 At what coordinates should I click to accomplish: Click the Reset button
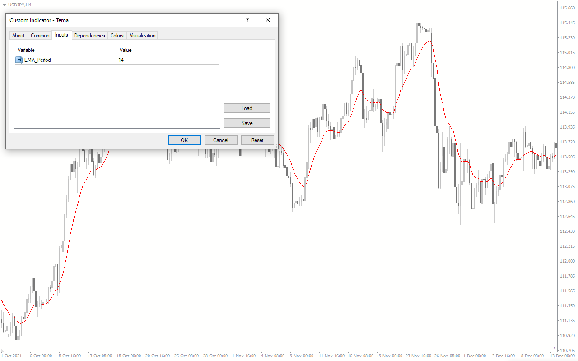pyautogui.click(x=257, y=140)
